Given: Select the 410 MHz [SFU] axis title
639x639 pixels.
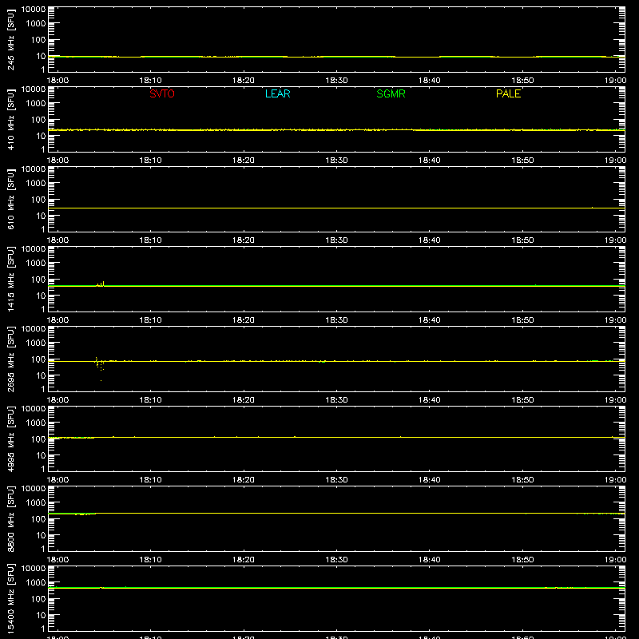Looking at the screenshot, I should coord(10,119).
